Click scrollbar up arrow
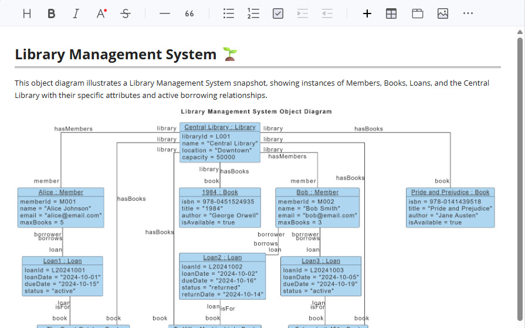Viewport: 525px width, 328px height. click(520, 32)
